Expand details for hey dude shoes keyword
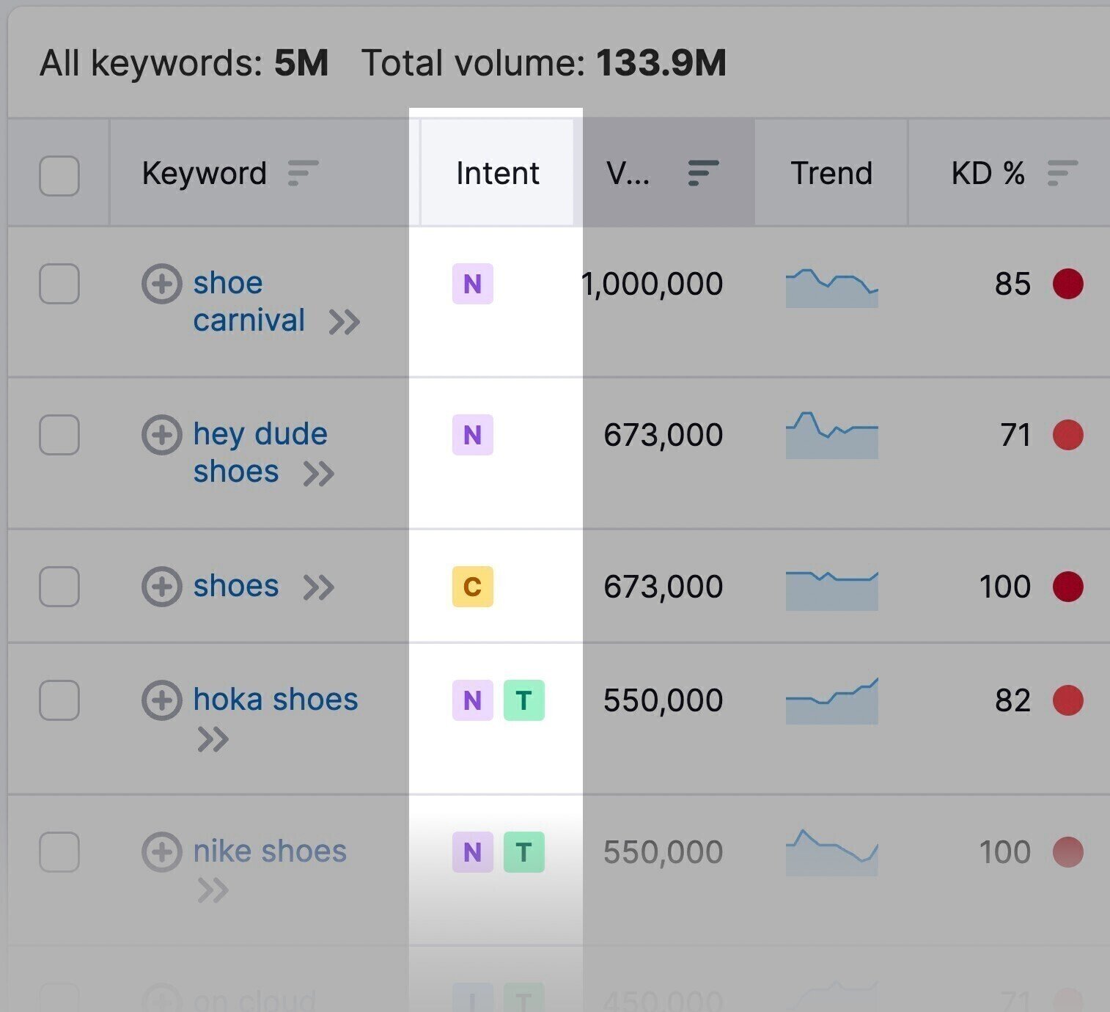 (x=162, y=434)
